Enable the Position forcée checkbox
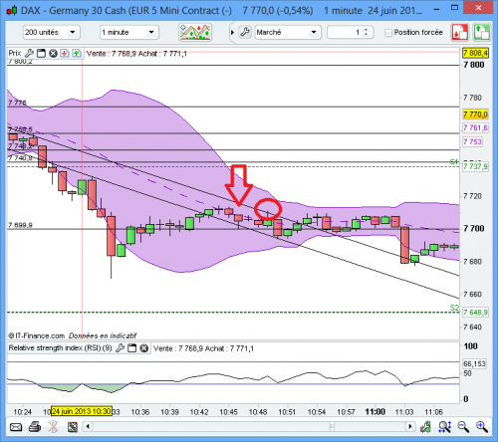This screenshot has height=442, width=498. point(387,33)
